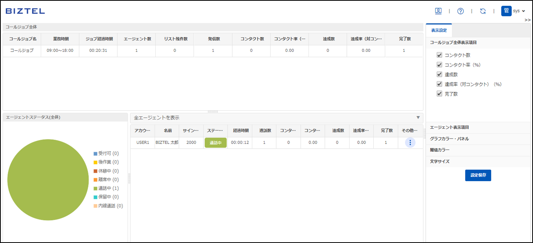The image size is (533, 243).
Task: Open the agent monitor icon in the header
Action: pyautogui.click(x=438, y=11)
